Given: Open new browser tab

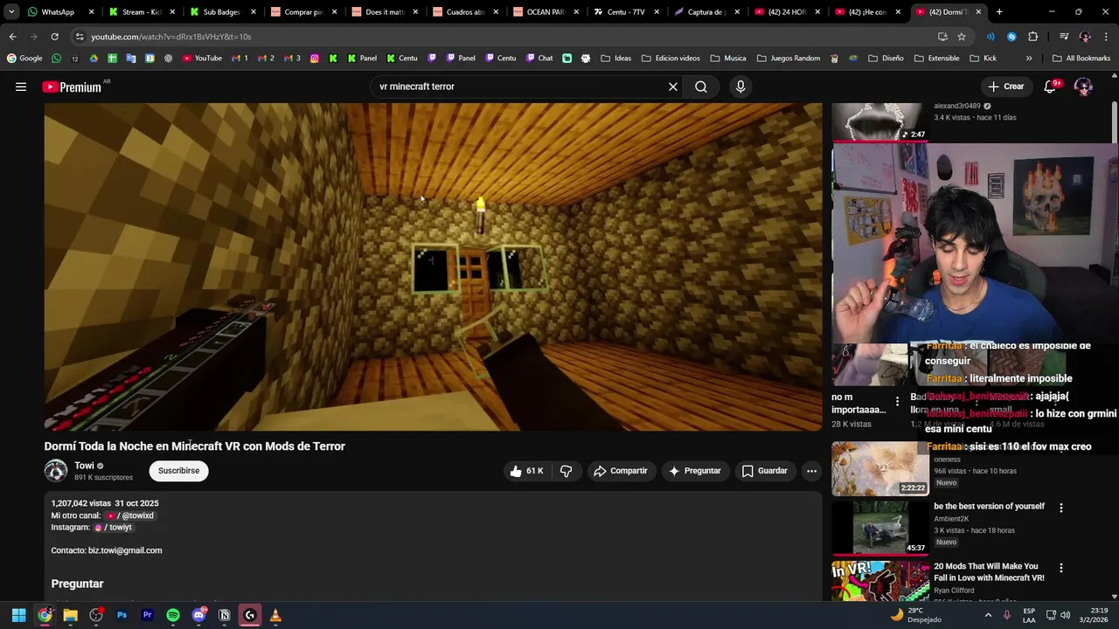Looking at the screenshot, I should (999, 12).
